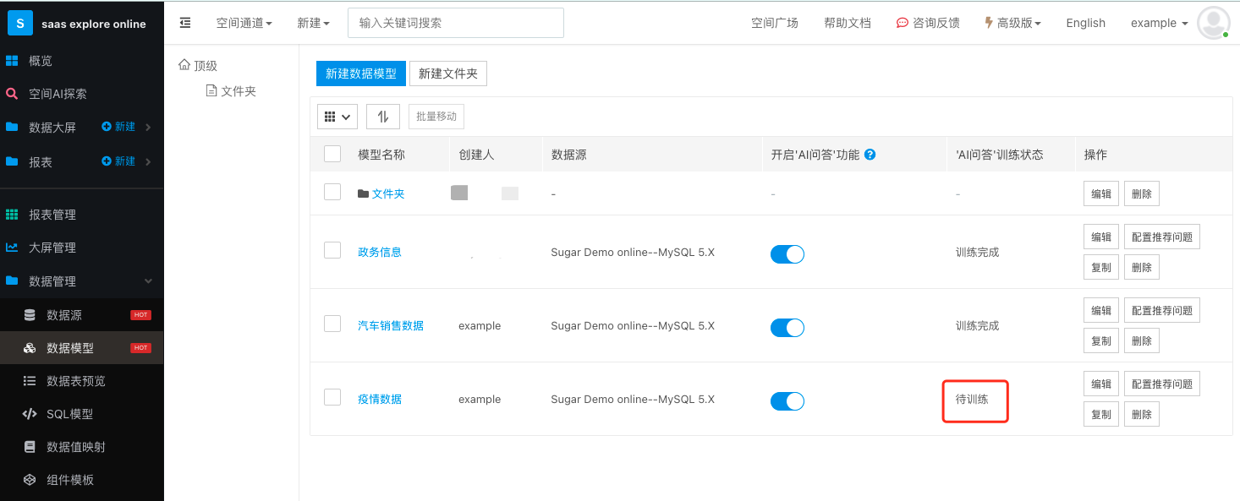Click the sort order icon button

tap(383, 117)
